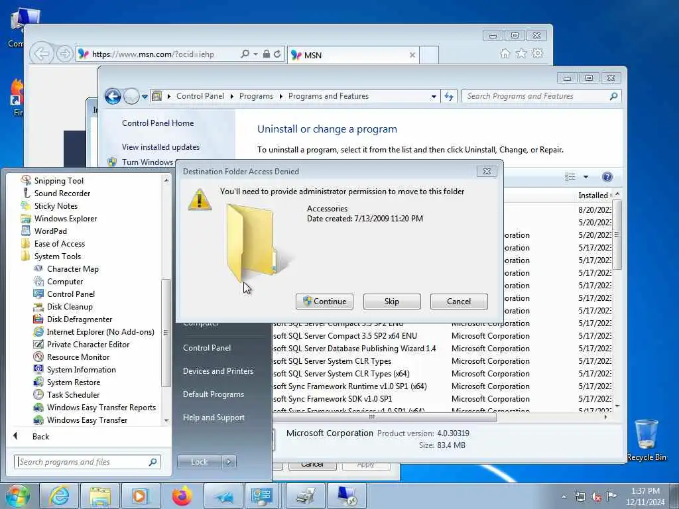Click Control Panel Home link

(x=158, y=123)
